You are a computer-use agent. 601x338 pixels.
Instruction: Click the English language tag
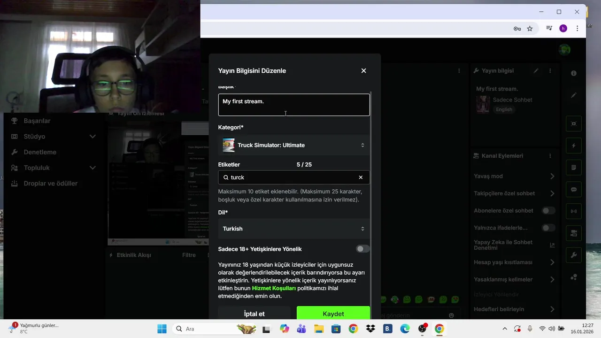(504, 109)
